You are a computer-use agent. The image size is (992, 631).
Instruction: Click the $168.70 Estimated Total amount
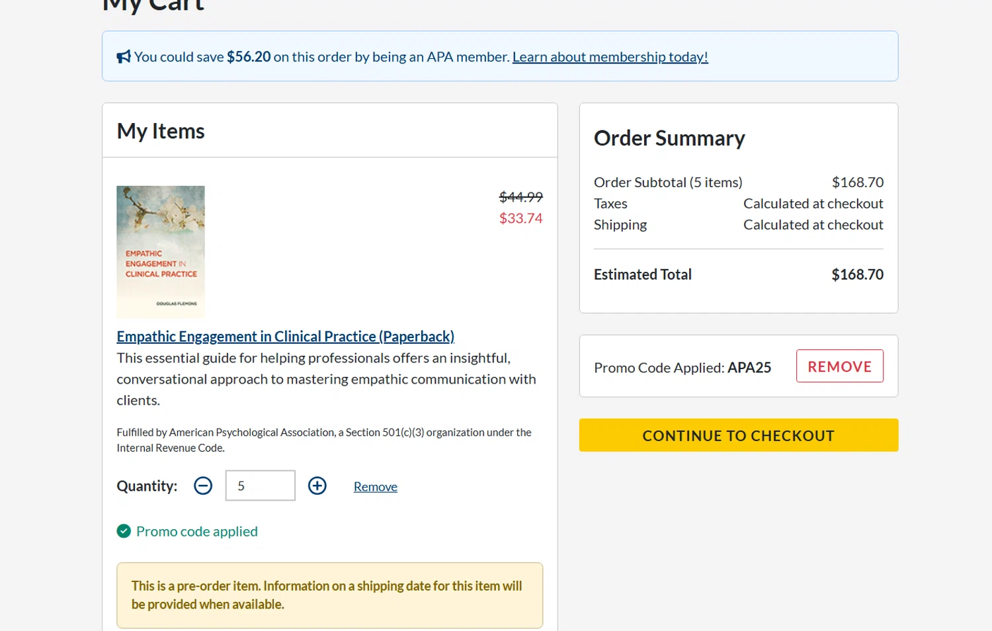pos(857,274)
